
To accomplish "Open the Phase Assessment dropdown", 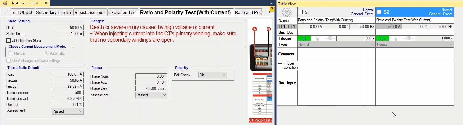I will [x=151, y=95].
